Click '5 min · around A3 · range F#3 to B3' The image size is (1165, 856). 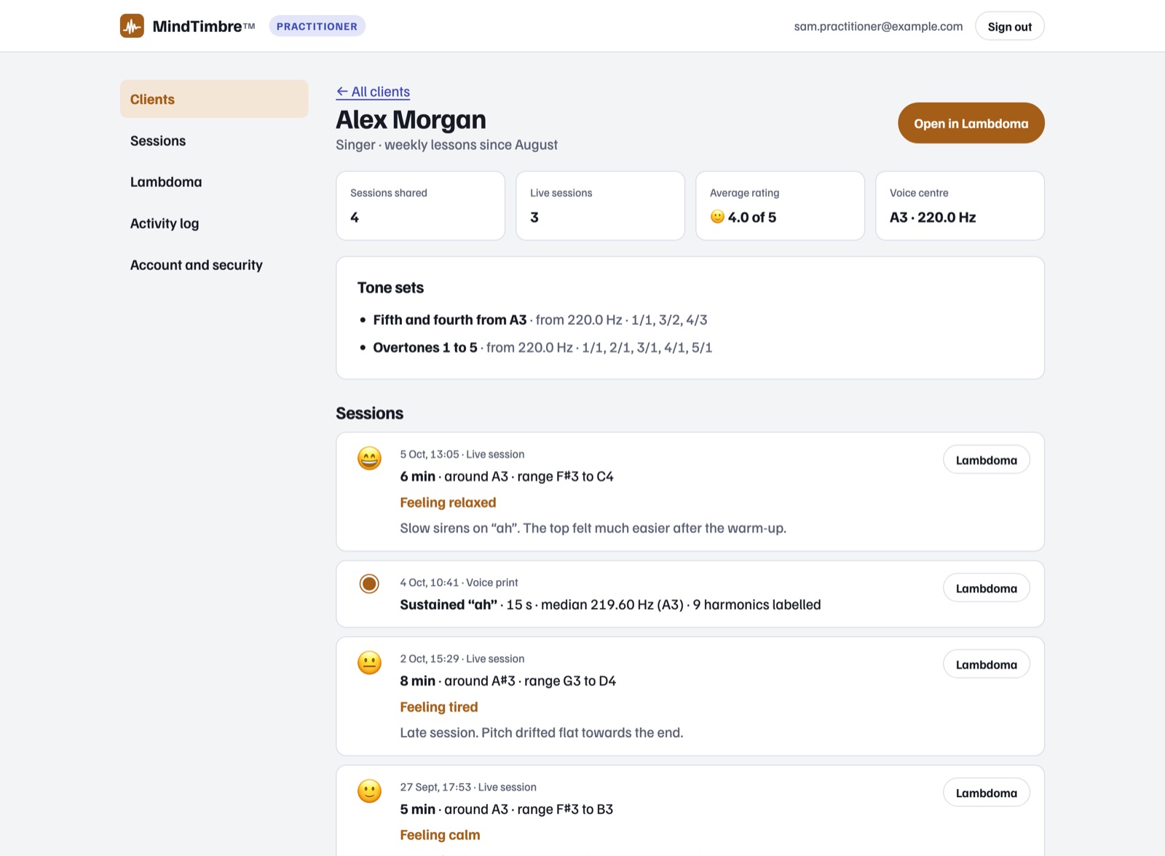(x=507, y=809)
